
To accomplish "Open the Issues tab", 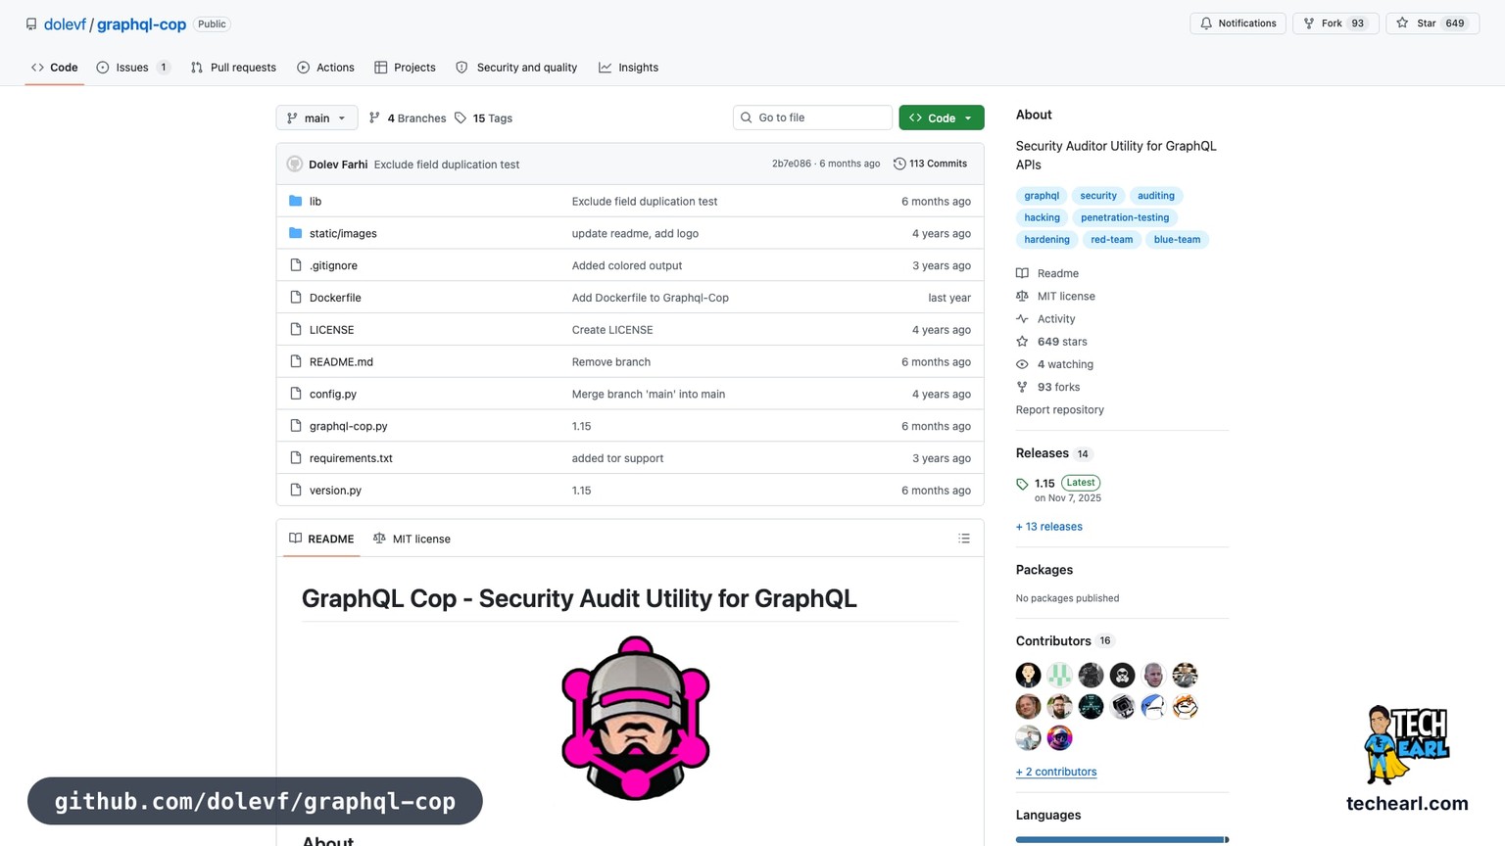I will point(133,68).
